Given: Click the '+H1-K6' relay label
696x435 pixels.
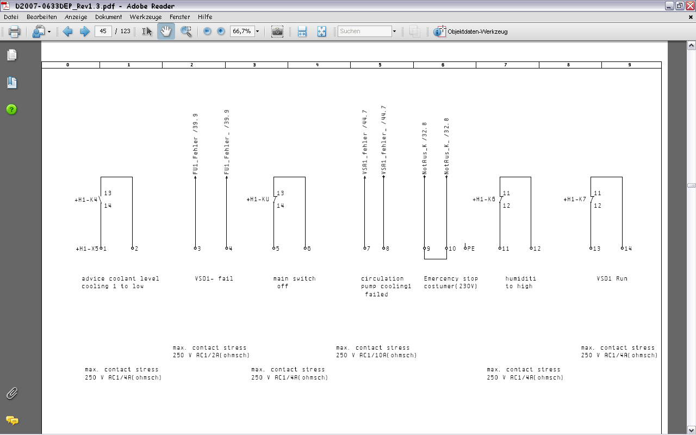Looking at the screenshot, I should (484, 200).
